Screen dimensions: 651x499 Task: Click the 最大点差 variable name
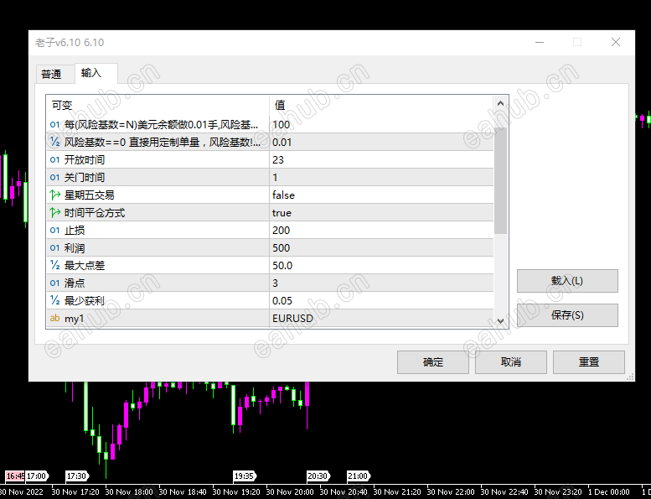coord(85,266)
